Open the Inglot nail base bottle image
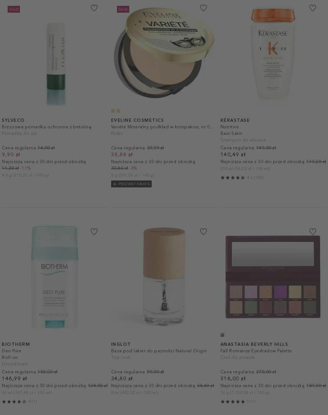Image resolution: width=328 pixels, height=415 pixels. pyautogui.click(x=164, y=276)
